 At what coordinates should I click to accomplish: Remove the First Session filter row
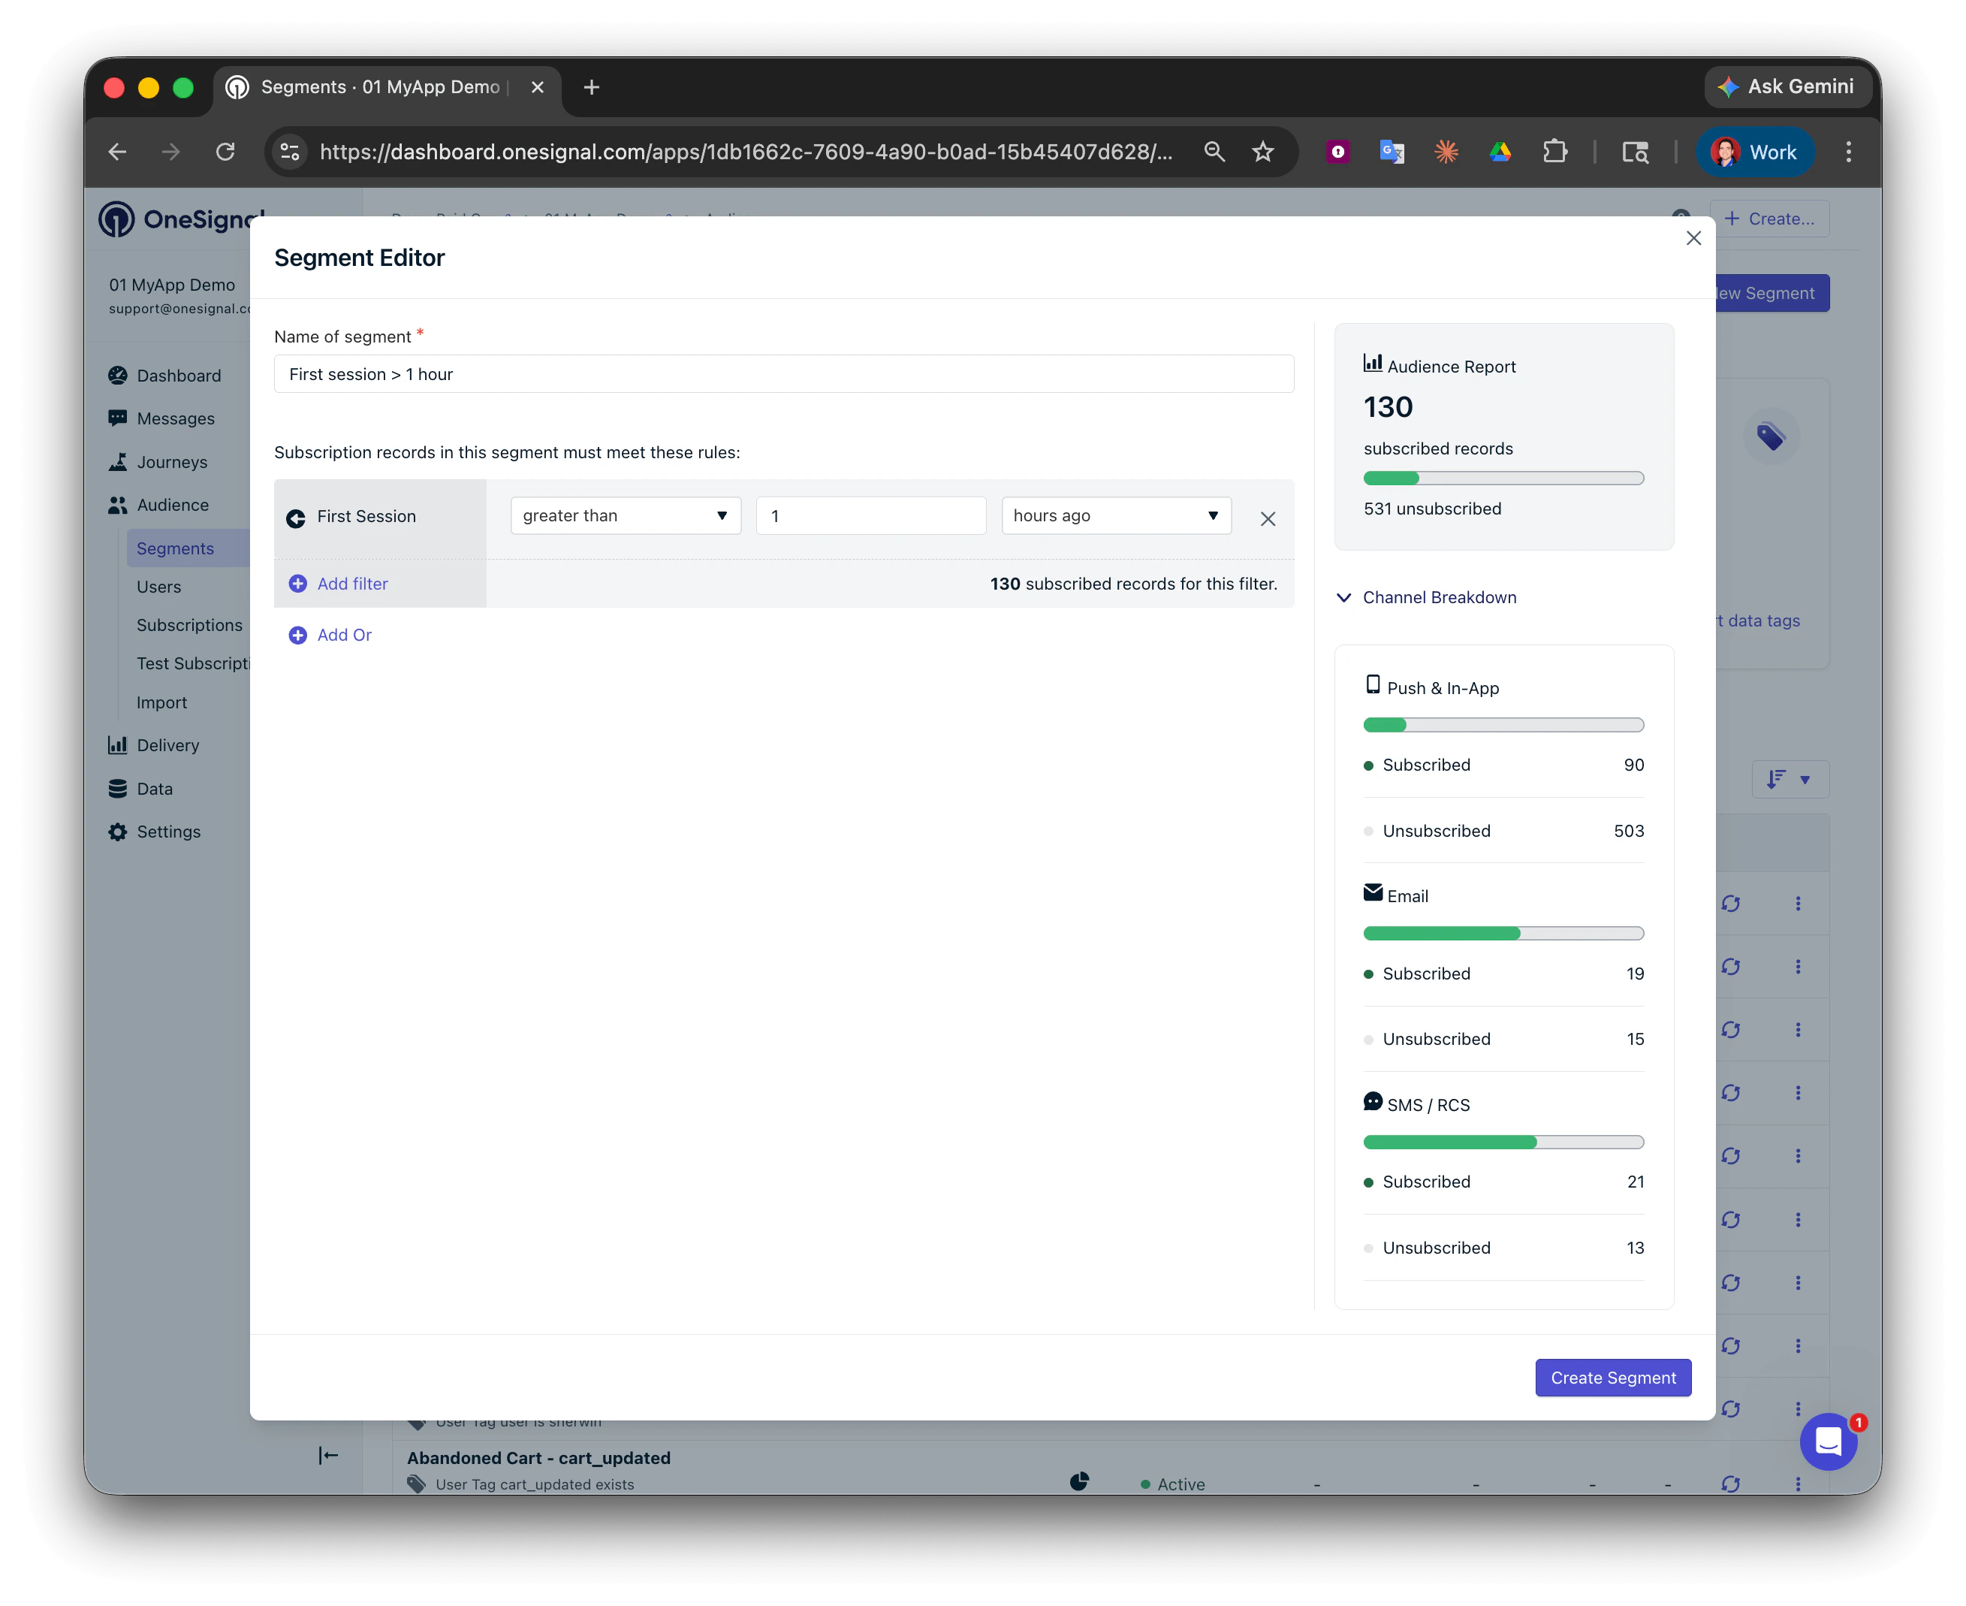(1267, 519)
